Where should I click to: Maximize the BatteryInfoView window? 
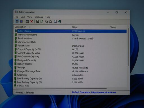click(116, 12)
